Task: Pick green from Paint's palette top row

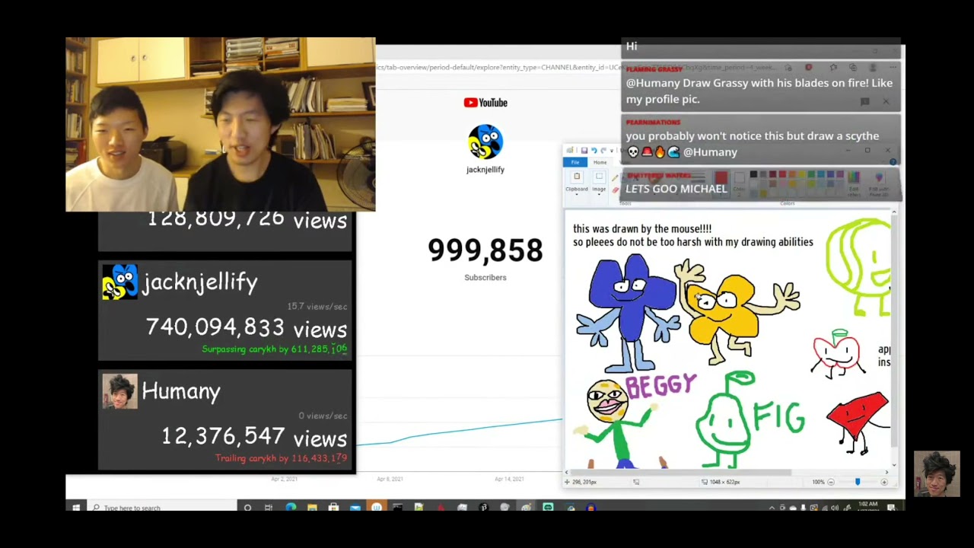Action: [x=811, y=174]
